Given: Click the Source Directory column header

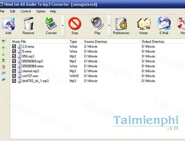Looking at the screenshot, I should (111, 42).
